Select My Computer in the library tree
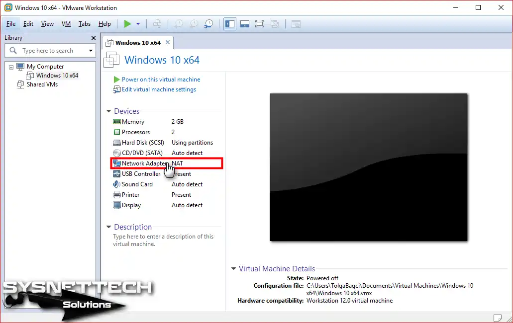 [45, 67]
